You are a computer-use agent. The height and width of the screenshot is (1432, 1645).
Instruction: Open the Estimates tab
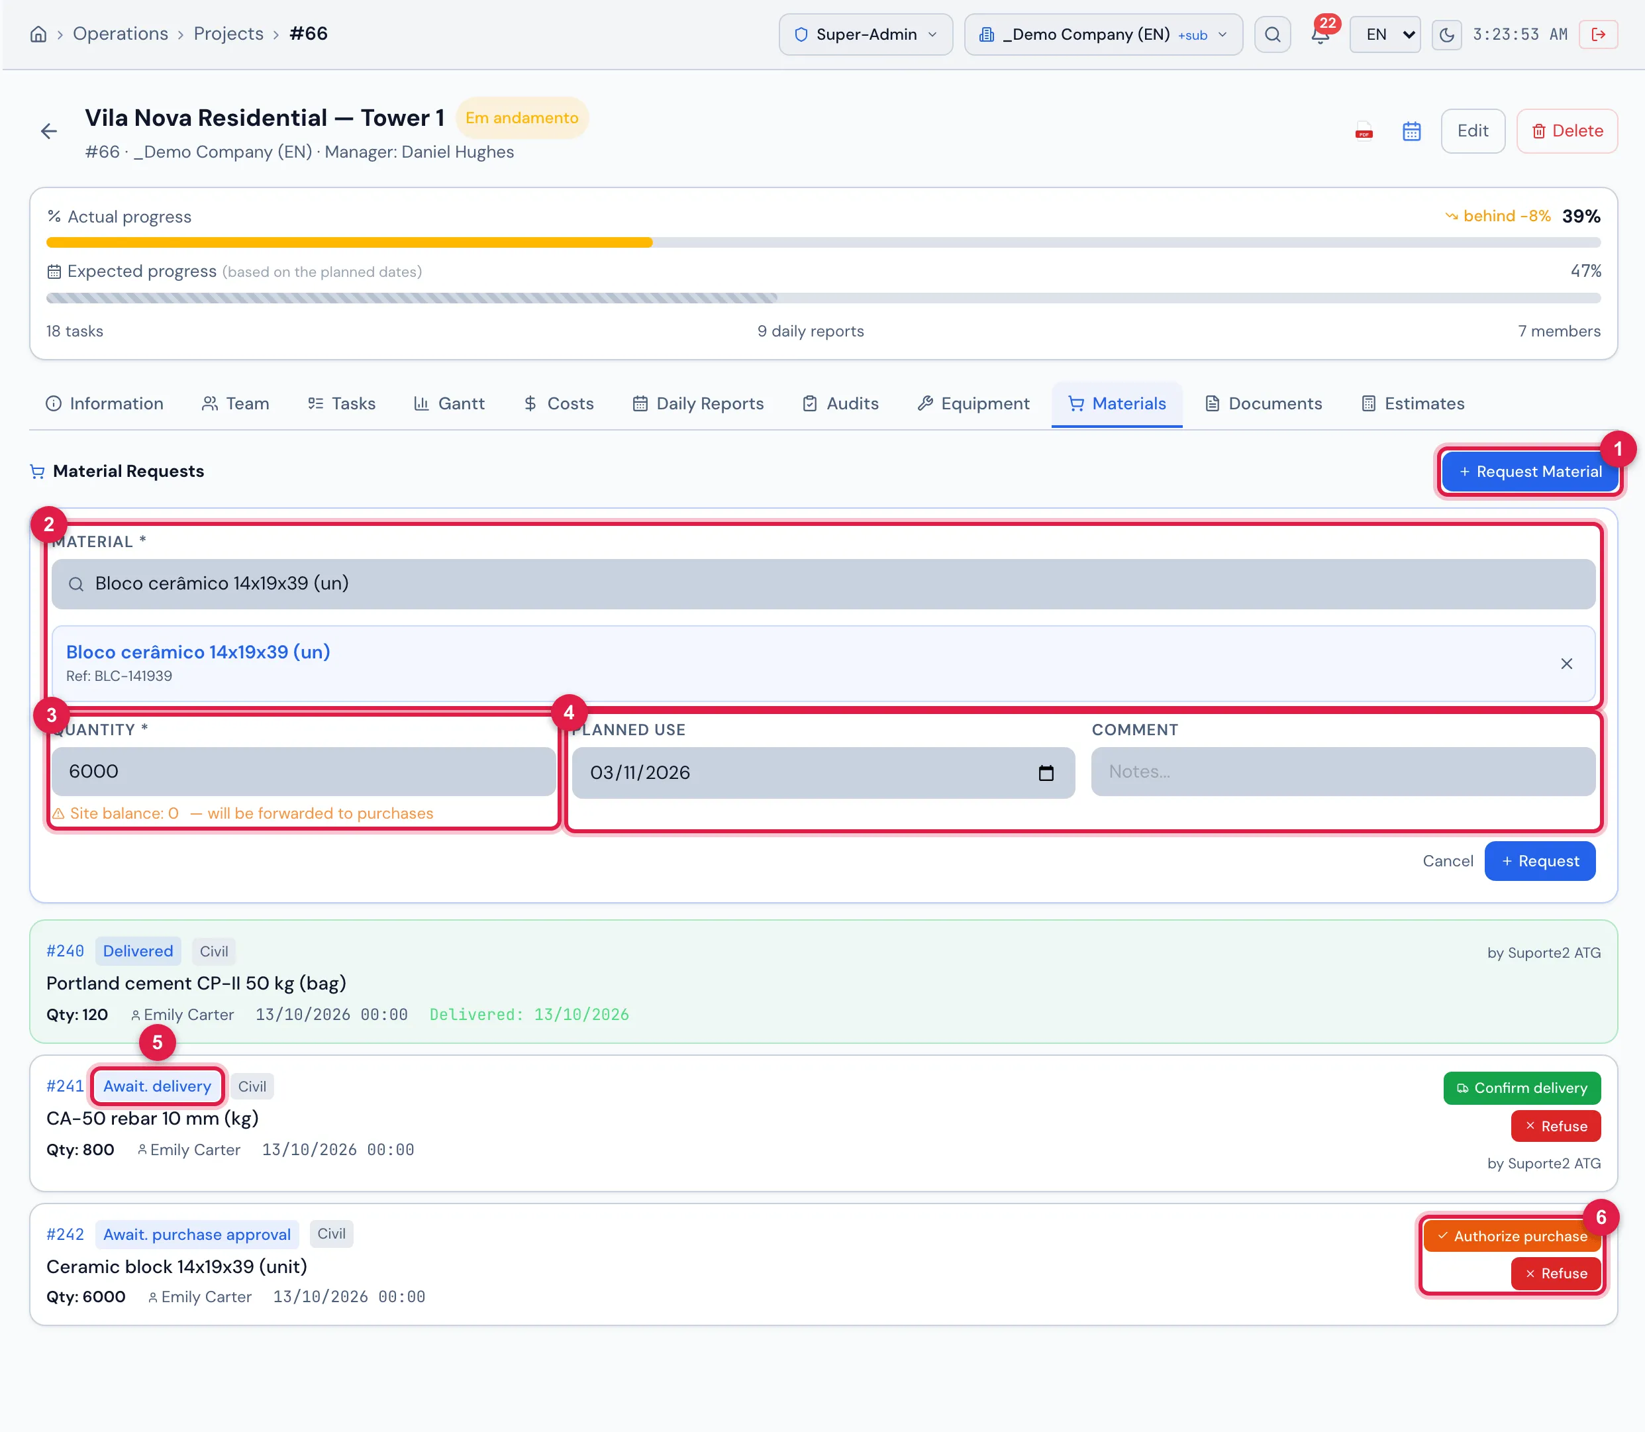(1413, 403)
